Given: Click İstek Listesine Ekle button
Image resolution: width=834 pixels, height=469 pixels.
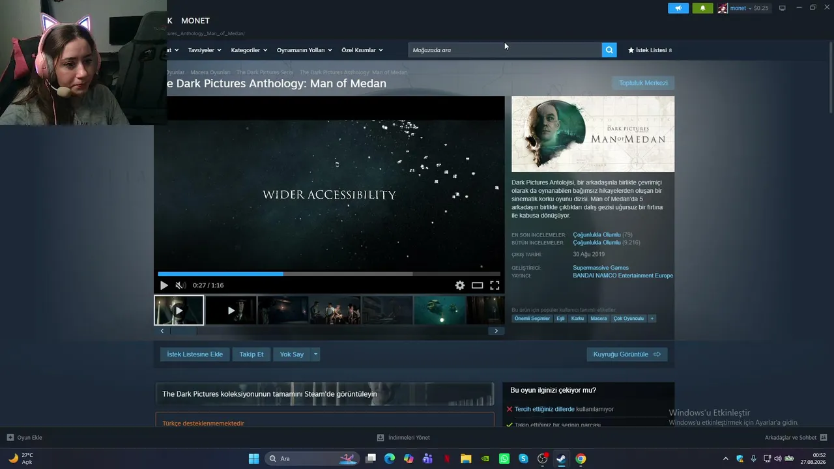Looking at the screenshot, I should click(195, 354).
